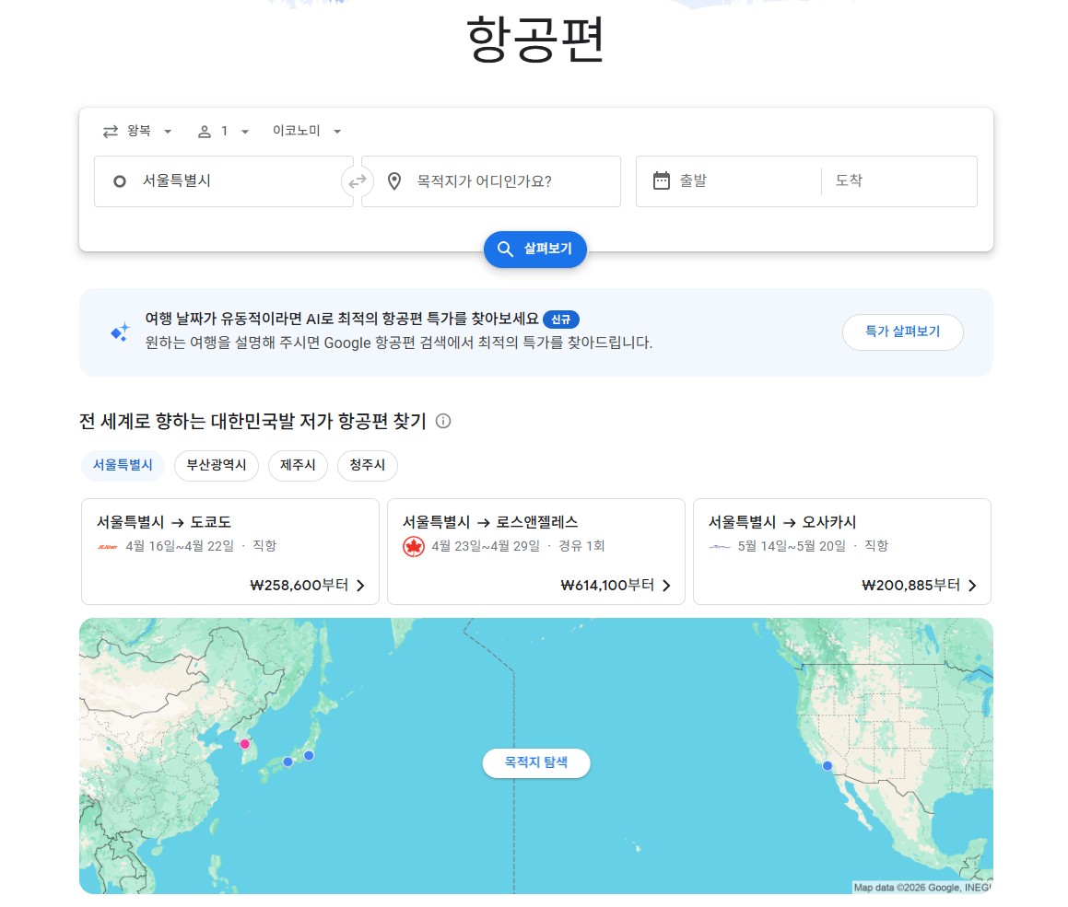This screenshot has height=907, width=1068.
Task: Open the passenger count dropdown
Action: (x=223, y=131)
